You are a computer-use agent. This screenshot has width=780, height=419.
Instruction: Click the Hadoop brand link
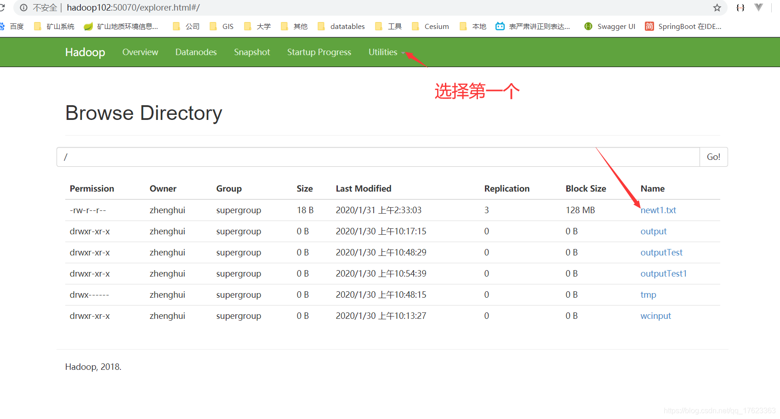85,52
